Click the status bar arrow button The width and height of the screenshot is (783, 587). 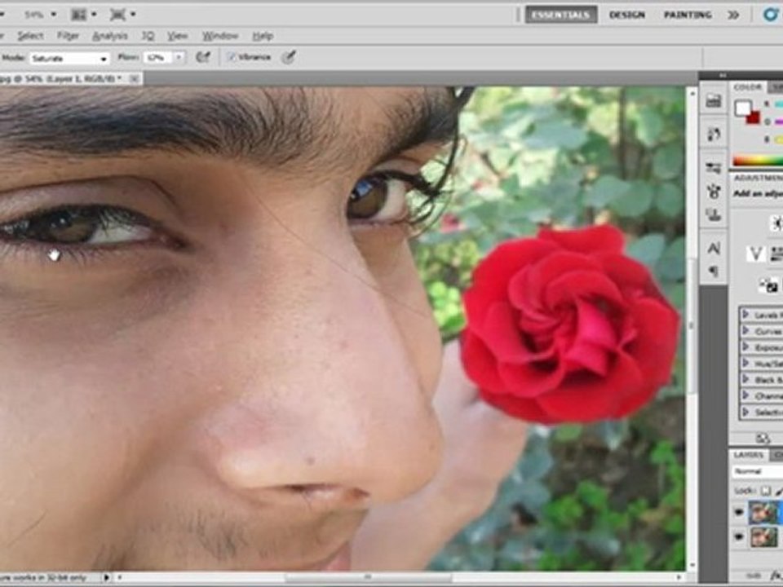106,577
